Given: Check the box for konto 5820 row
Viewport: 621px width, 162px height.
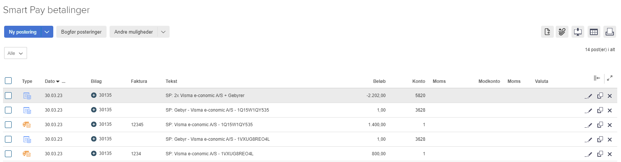Looking at the screenshot, I should tap(8, 96).
